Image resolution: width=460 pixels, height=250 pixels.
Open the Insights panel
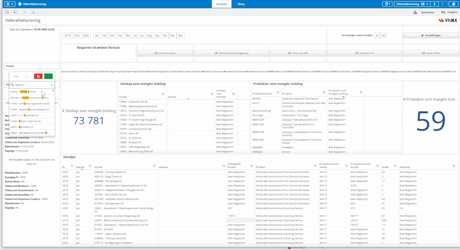(x=449, y=12)
